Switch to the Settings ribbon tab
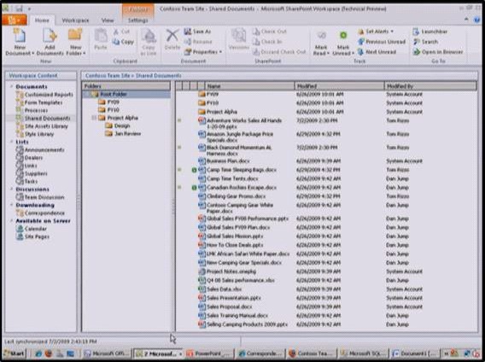The width and height of the screenshot is (485, 362). [138, 20]
